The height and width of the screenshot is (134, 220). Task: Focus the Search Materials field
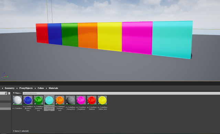(x=121, y=93)
